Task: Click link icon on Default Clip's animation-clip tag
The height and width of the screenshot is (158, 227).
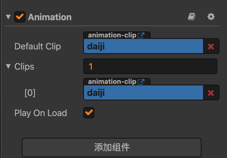Action: (x=141, y=36)
